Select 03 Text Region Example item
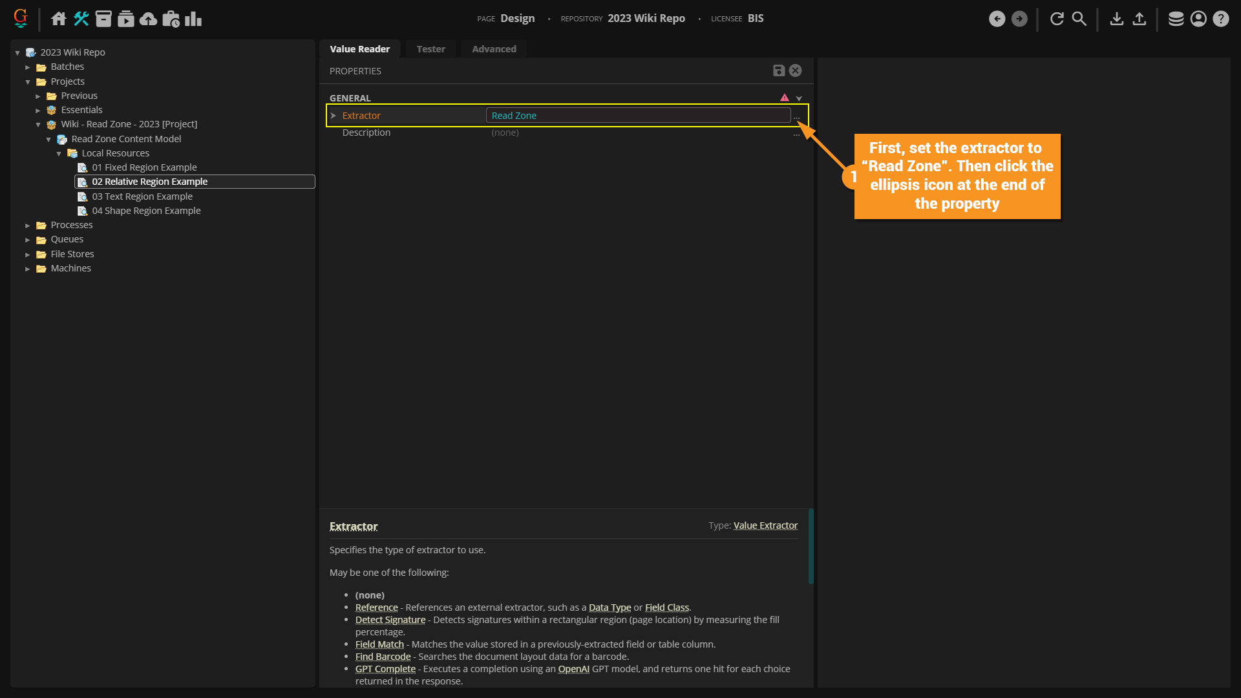This screenshot has width=1241, height=698. (x=142, y=196)
